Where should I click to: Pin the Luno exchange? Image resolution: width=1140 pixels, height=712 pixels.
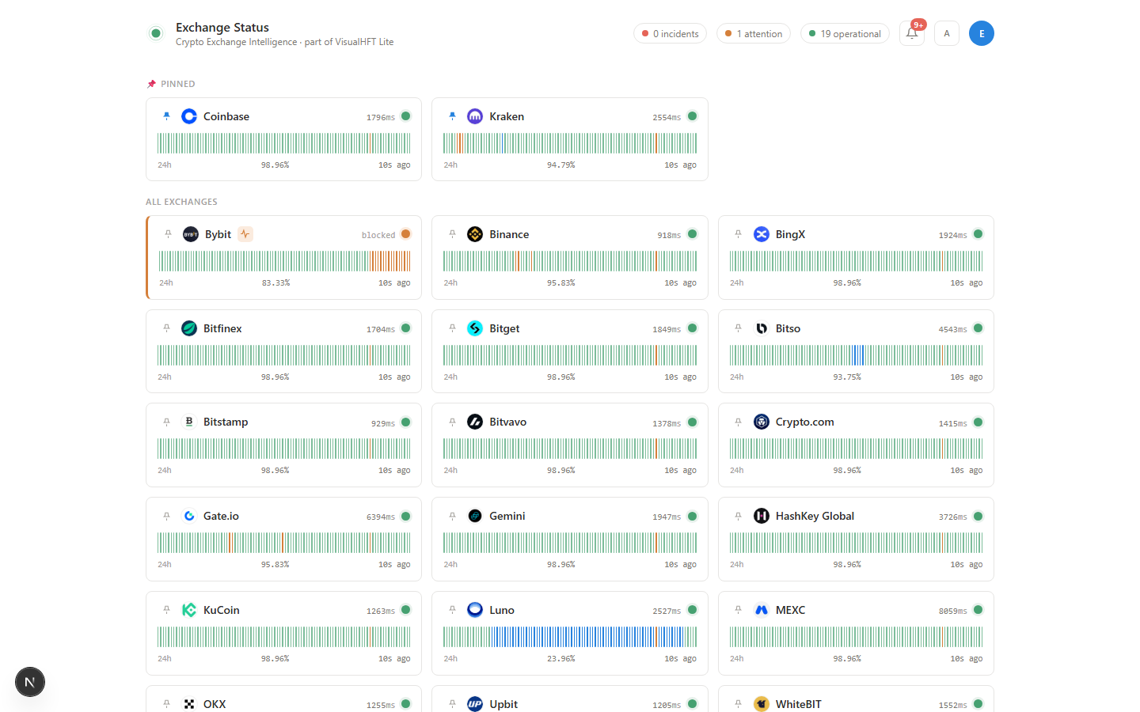click(452, 610)
